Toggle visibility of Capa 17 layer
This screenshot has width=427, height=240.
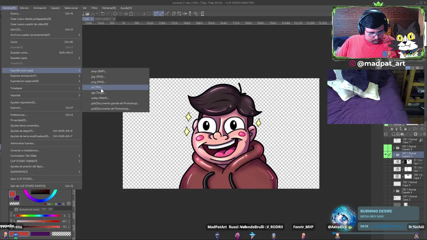386,141
